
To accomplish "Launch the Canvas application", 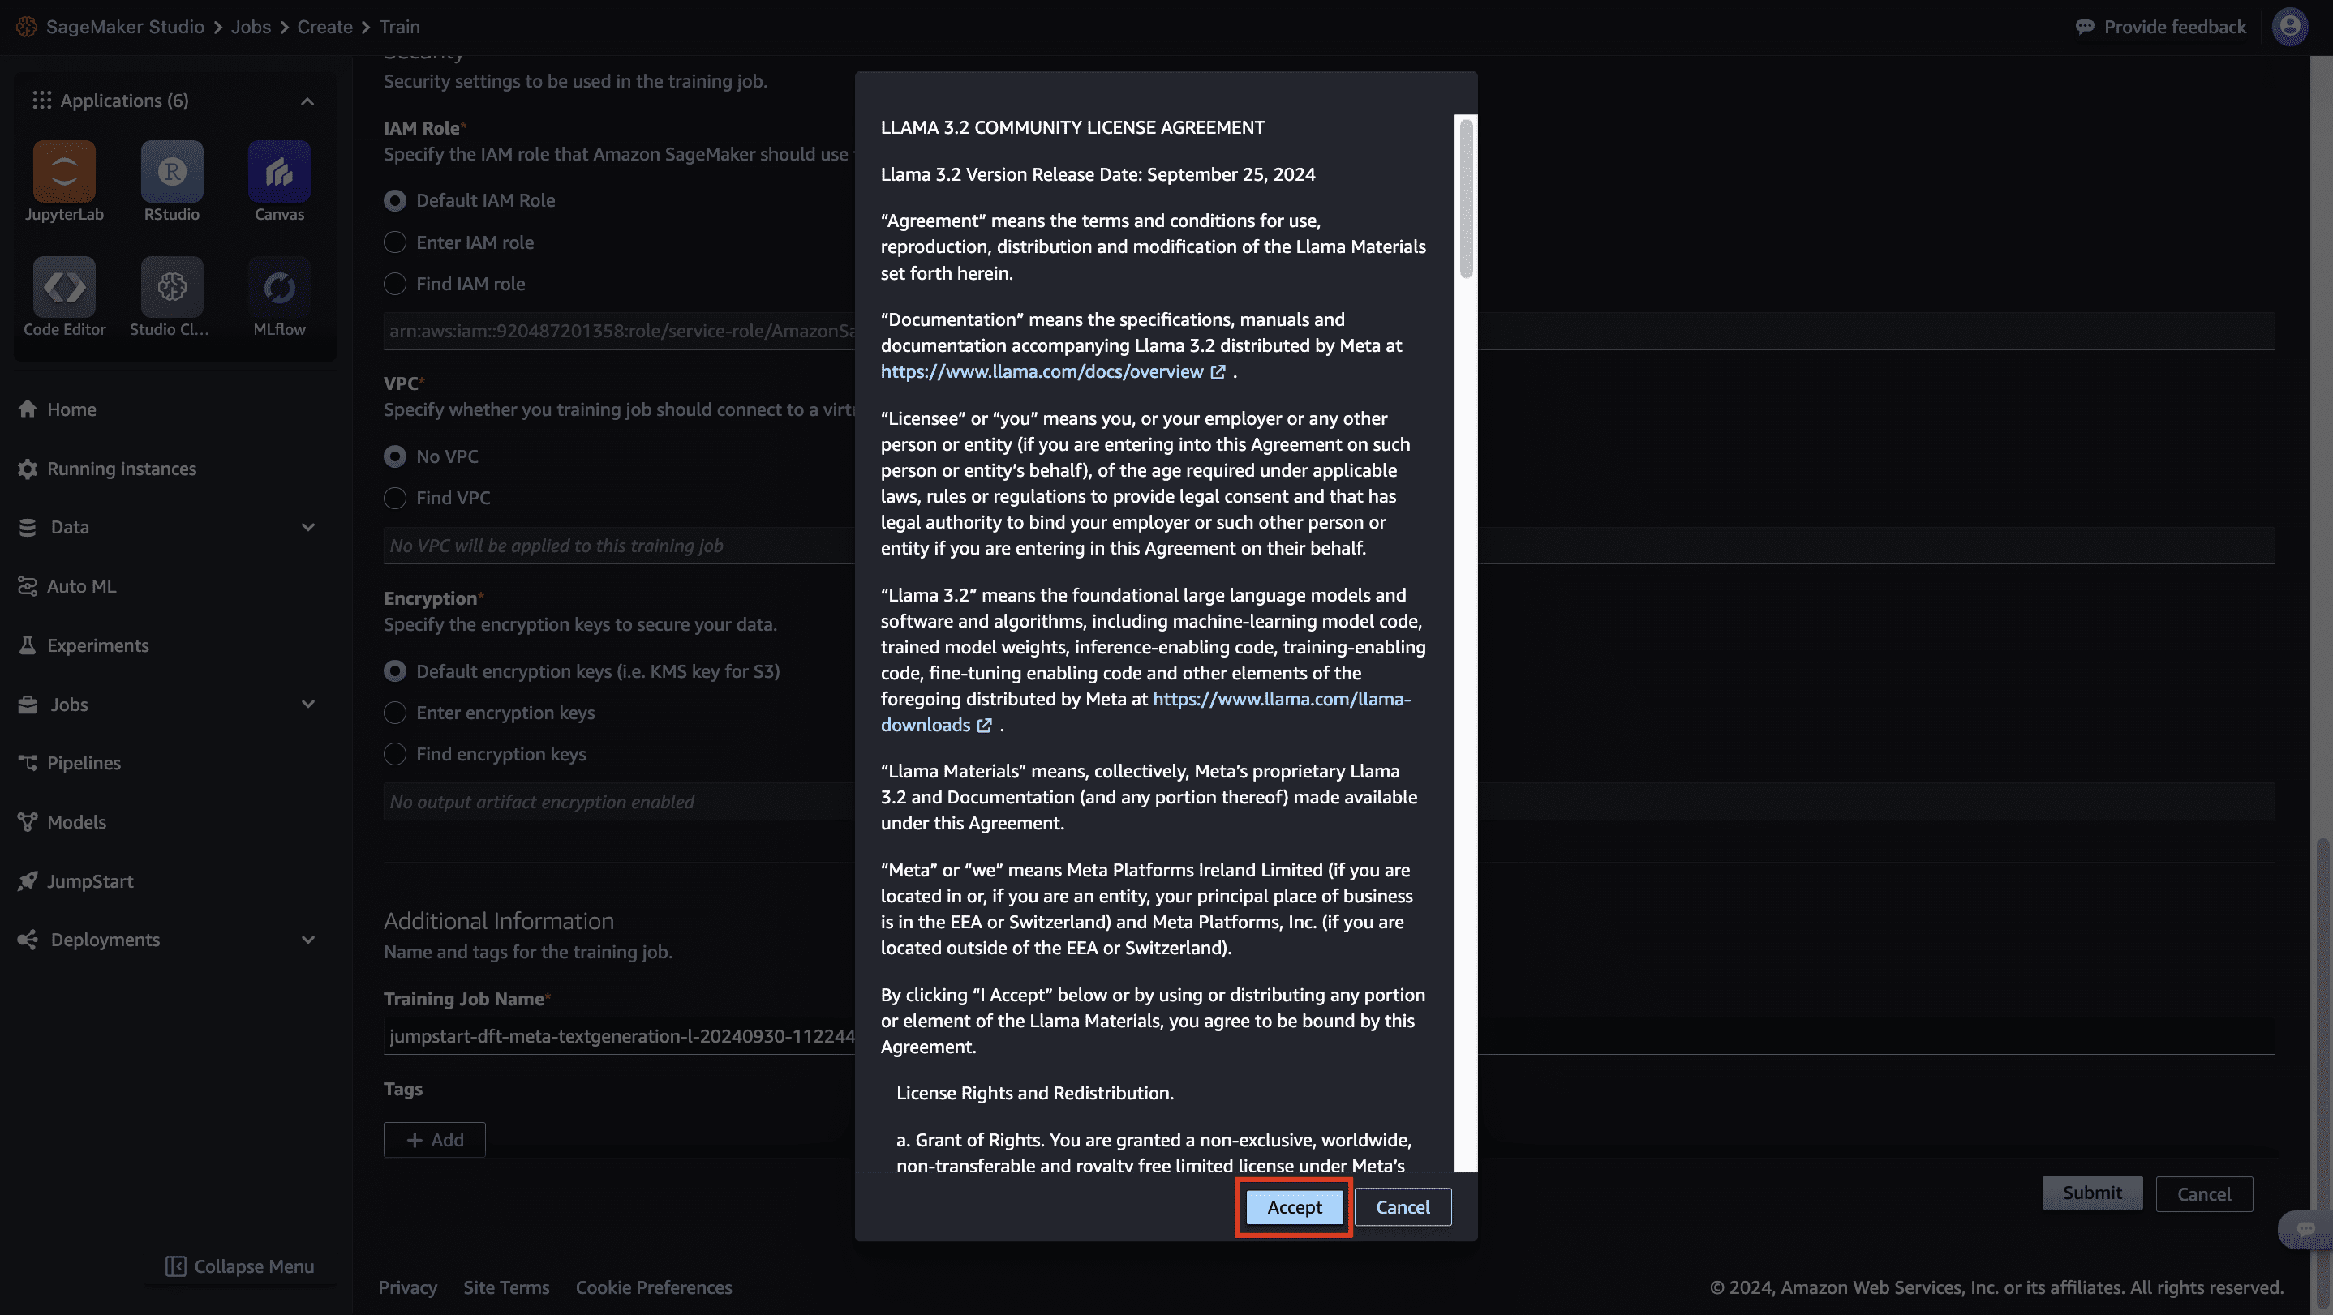I will (279, 171).
